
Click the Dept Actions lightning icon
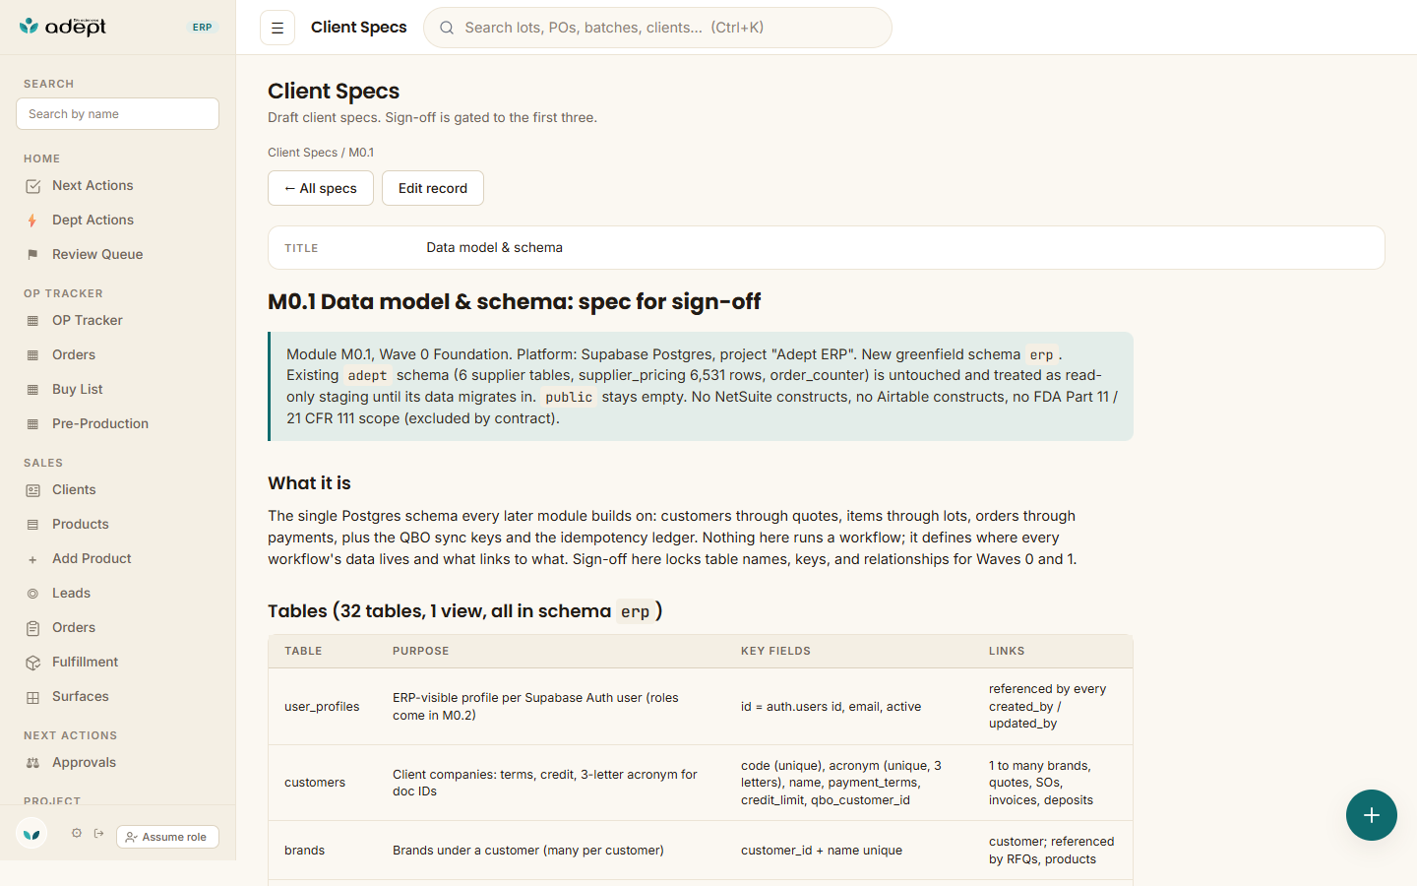(32, 221)
